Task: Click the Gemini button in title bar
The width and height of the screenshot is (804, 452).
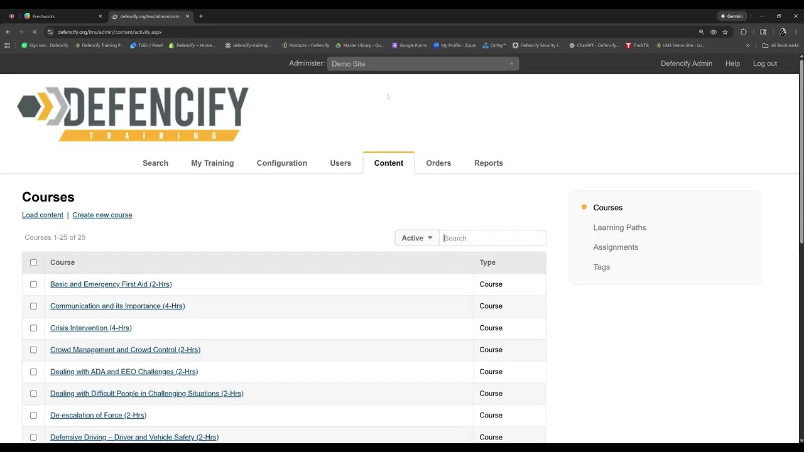Action: click(x=732, y=16)
